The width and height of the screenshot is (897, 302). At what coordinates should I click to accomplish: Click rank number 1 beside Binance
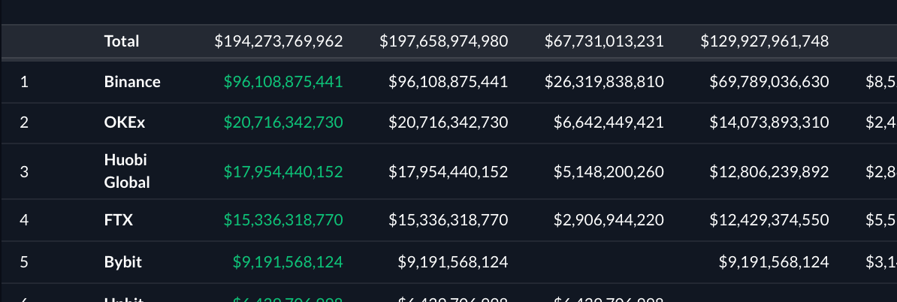24,82
